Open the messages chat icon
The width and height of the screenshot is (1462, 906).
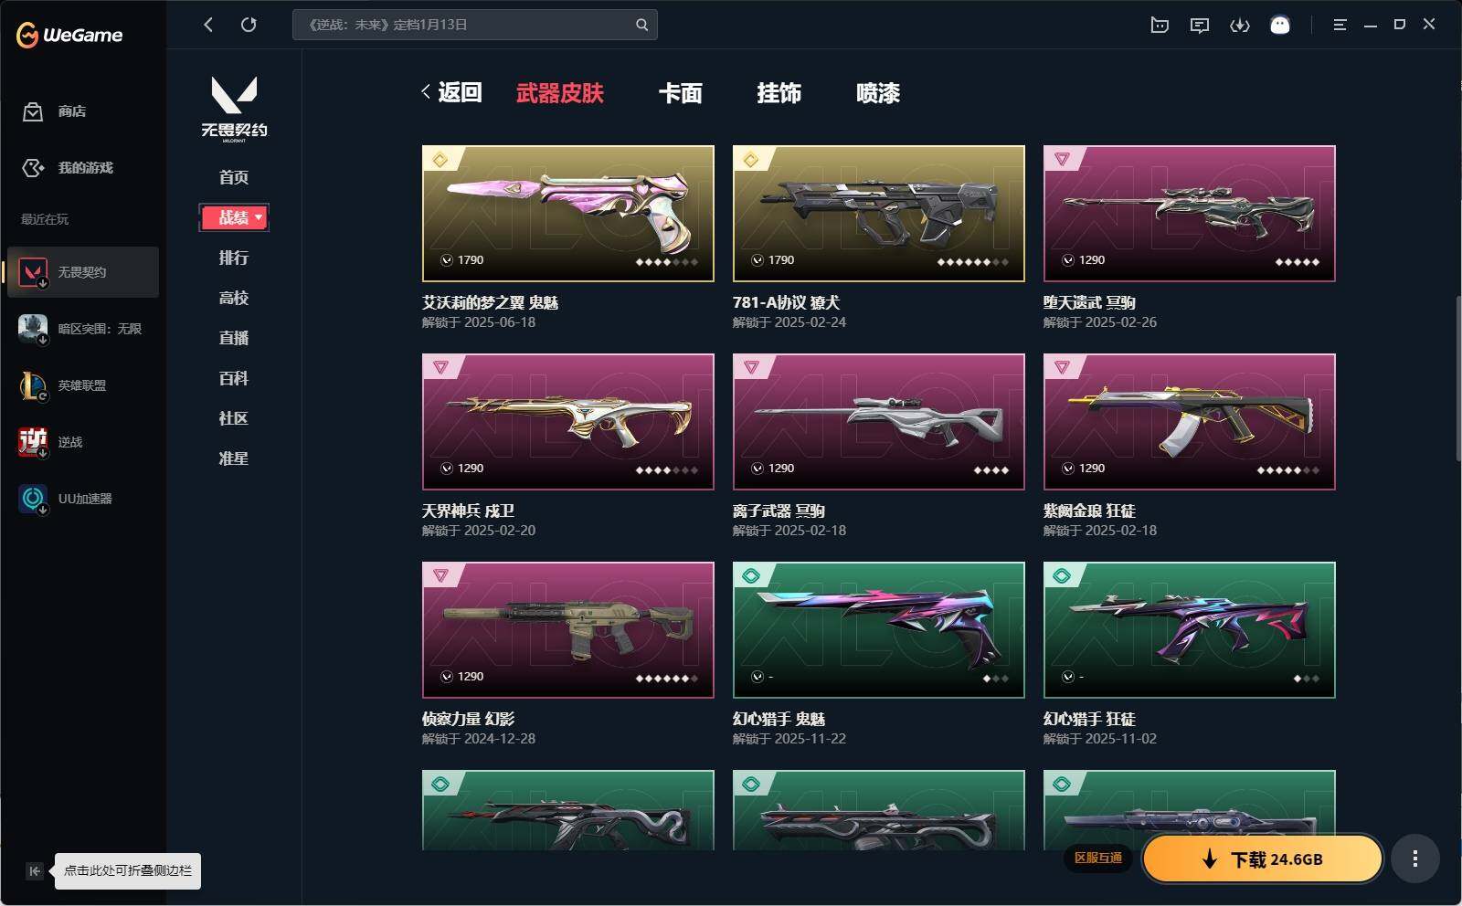pyautogui.click(x=1200, y=26)
